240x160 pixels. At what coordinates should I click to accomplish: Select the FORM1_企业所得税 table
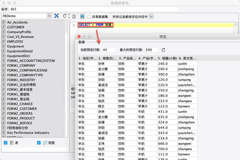coord(21,85)
